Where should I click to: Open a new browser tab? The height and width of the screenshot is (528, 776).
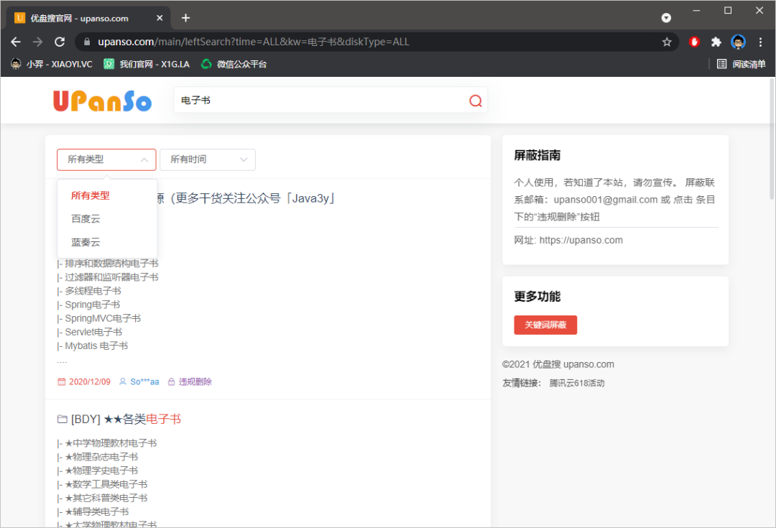pyautogui.click(x=185, y=18)
